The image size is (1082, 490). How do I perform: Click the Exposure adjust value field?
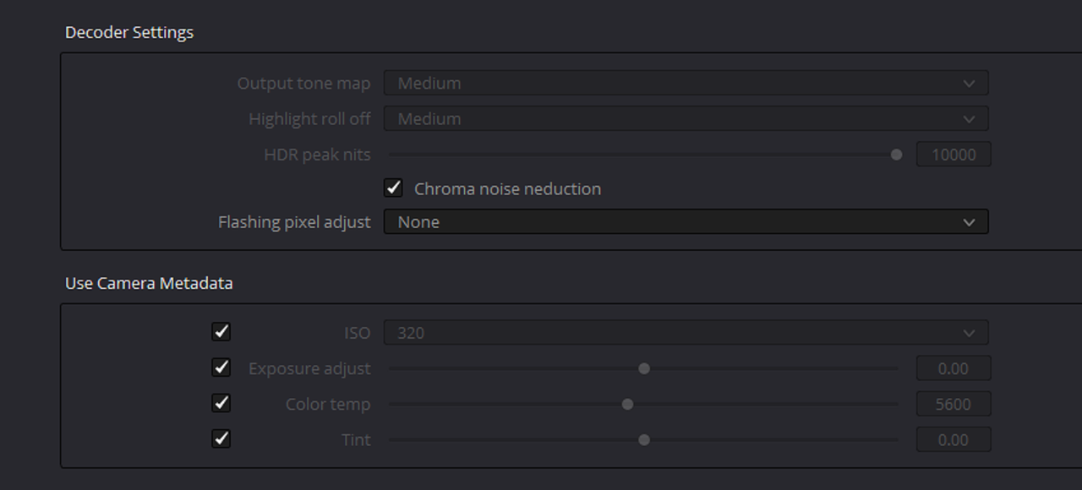coord(953,368)
